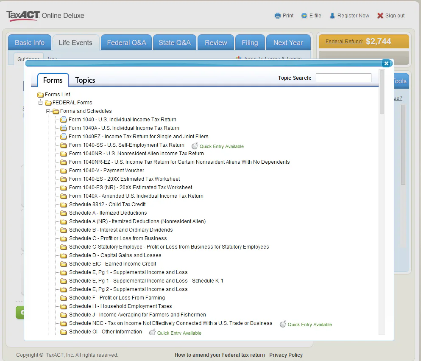Screen dimensions: 421x361
Task: Open the Federal Q&A tab
Action: [126, 42]
